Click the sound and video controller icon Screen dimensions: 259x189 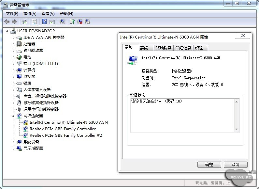(19, 96)
